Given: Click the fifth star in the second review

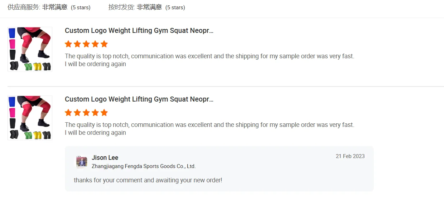Looking at the screenshot, I should [104, 113].
